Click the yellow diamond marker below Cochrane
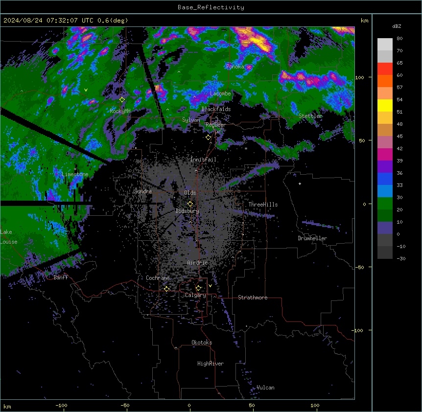Viewport: 422px width, 412px height. point(166,289)
